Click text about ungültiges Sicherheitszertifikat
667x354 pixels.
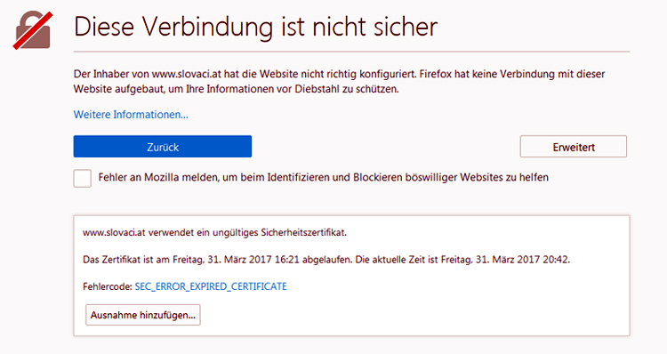point(215,233)
